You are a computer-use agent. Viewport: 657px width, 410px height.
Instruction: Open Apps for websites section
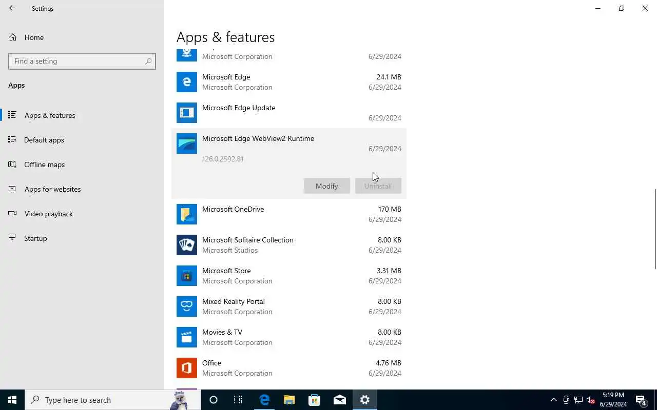click(82, 189)
